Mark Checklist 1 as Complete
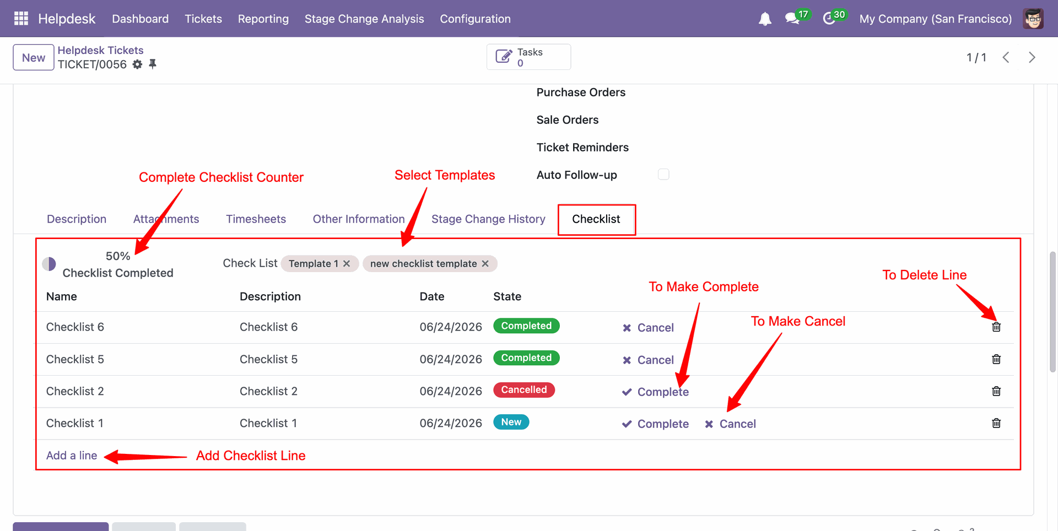1058x531 pixels. pyautogui.click(x=655, y=424)
